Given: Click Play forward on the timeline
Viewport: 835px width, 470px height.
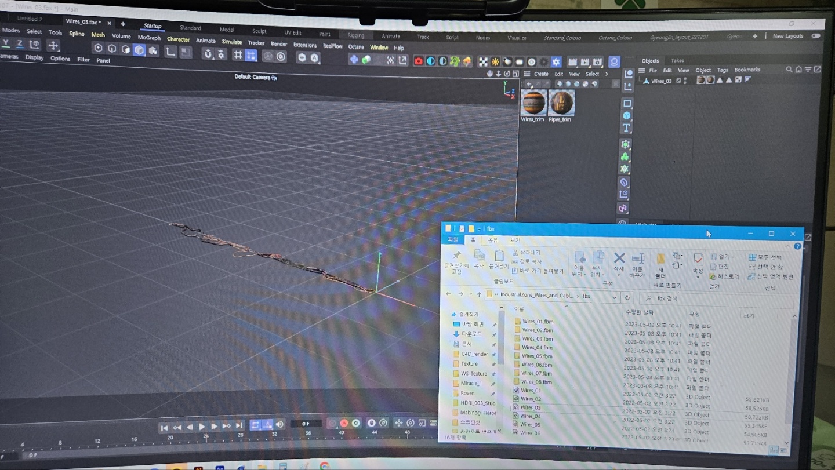Looking at the screenshot, I should click(202, 427).
